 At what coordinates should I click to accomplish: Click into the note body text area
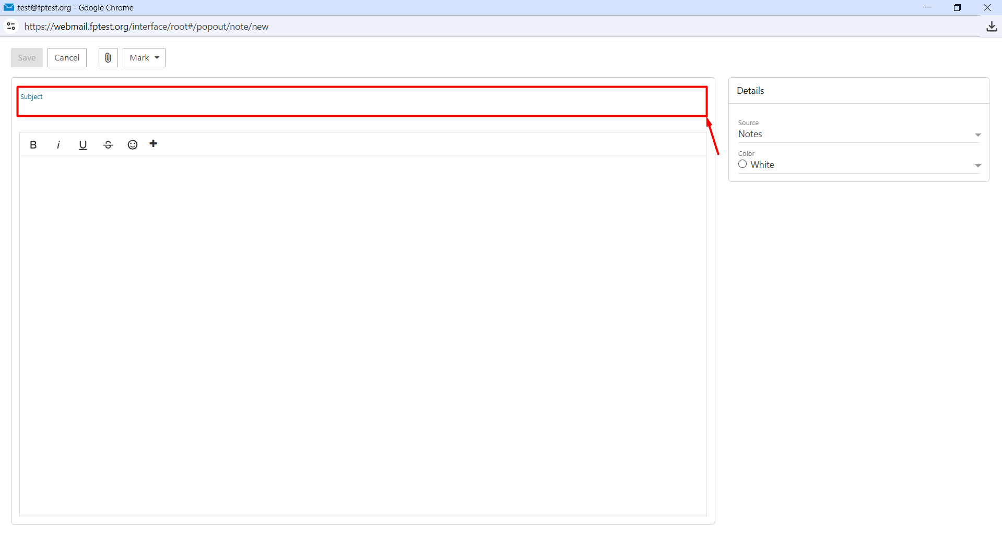363,335
